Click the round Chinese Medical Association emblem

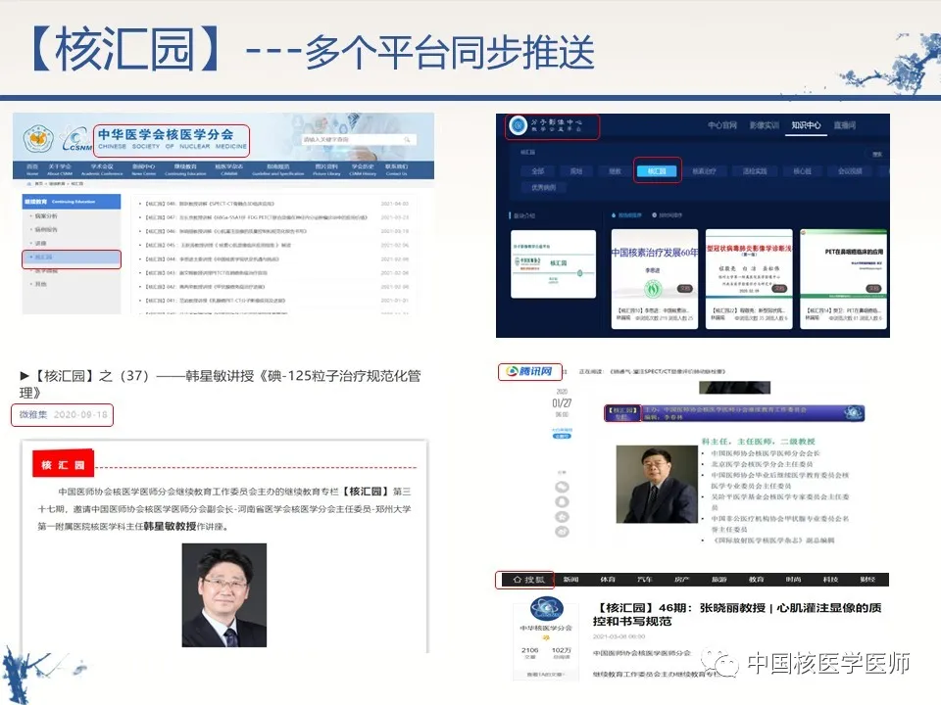pos(38,140)
